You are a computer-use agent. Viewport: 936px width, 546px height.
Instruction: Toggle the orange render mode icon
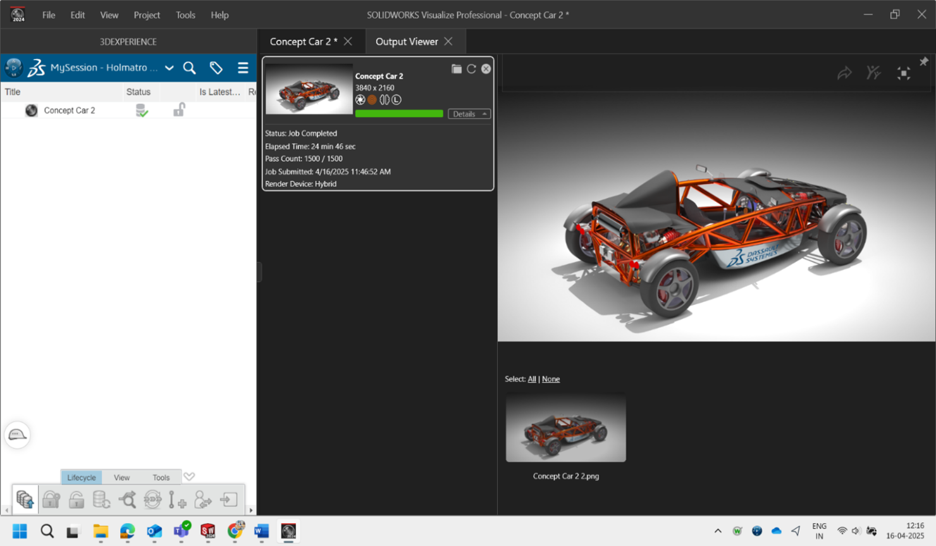coord(372,100)
